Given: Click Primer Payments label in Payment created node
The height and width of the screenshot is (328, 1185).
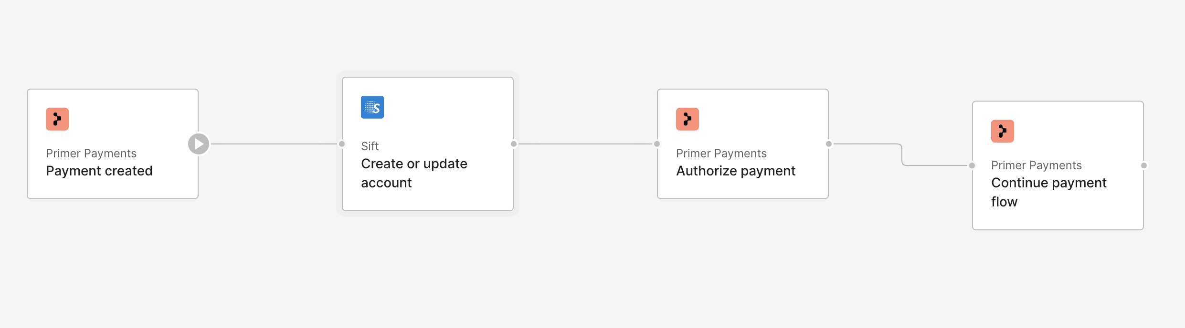Looking at the screenshot, I should (x=91, y=154).
